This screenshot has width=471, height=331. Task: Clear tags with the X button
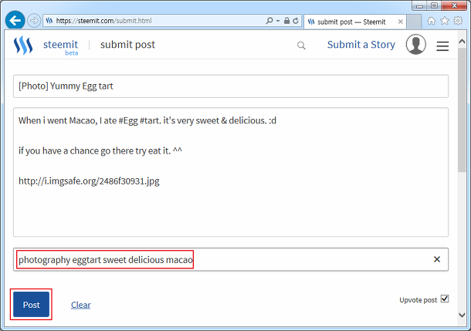(x=436, y=260)
